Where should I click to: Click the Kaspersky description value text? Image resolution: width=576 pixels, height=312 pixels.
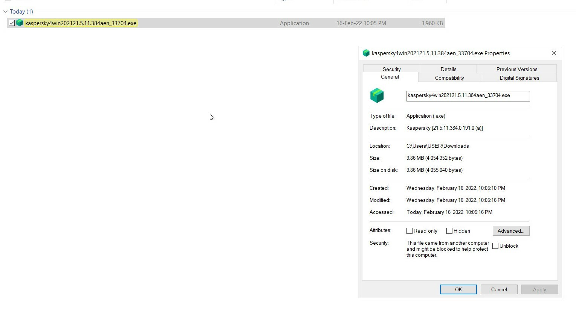click(445, 128)
